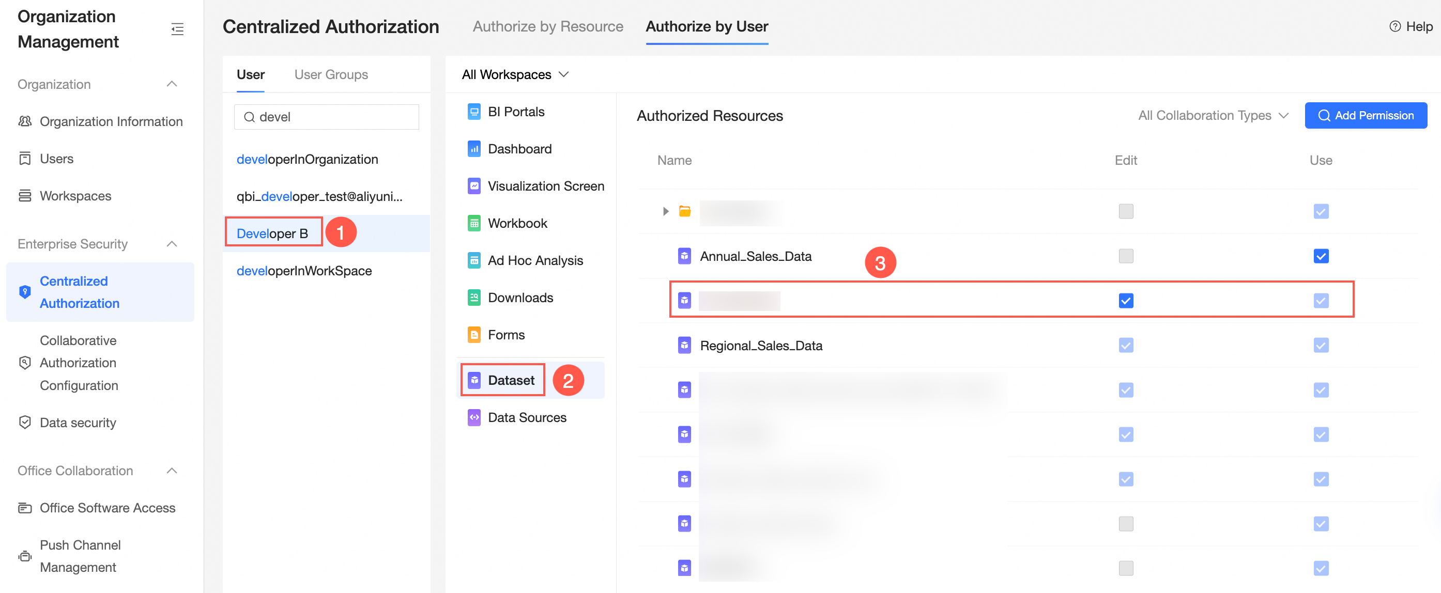
Task: Open the Data Sources connector icon
Action: pos(474,417)
